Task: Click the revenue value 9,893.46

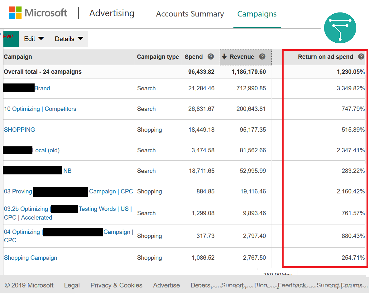Action: tap(254, 213)
